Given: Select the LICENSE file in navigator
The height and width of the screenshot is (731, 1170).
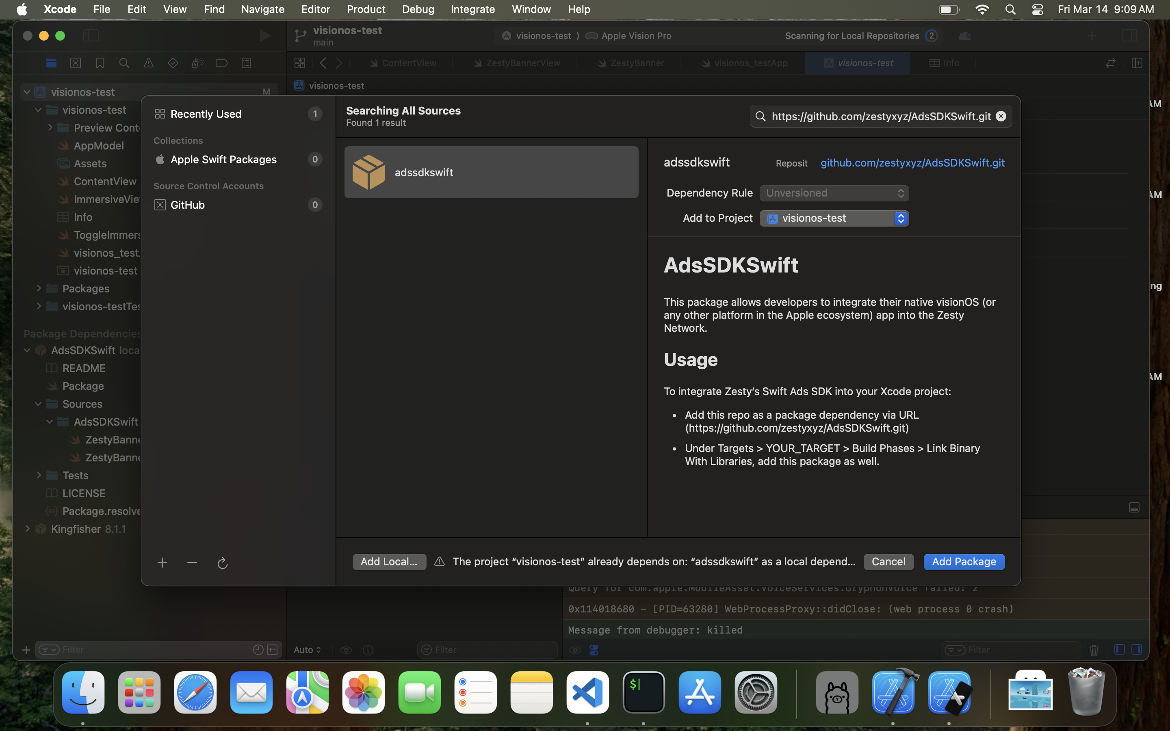Looking at the screenshot, I should click(83, 493).
